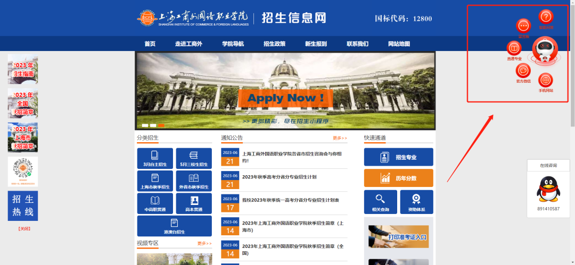Open notice 我校2023年秋季统一高考分省分专业招生计划表
Image resolution: width=575 pixels, height=265 pixels.
(291, 200)
